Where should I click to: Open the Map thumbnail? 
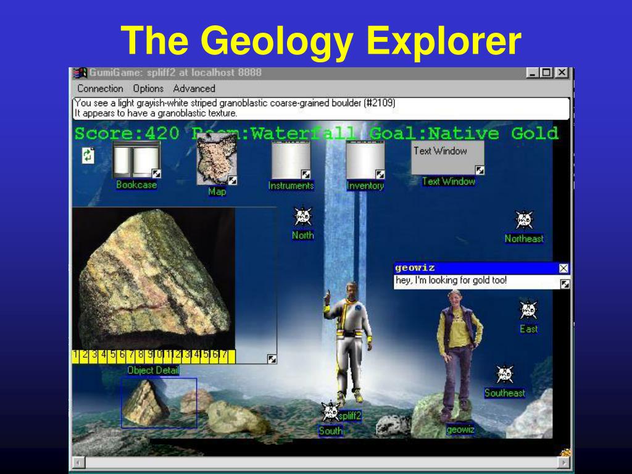(217, 159)
